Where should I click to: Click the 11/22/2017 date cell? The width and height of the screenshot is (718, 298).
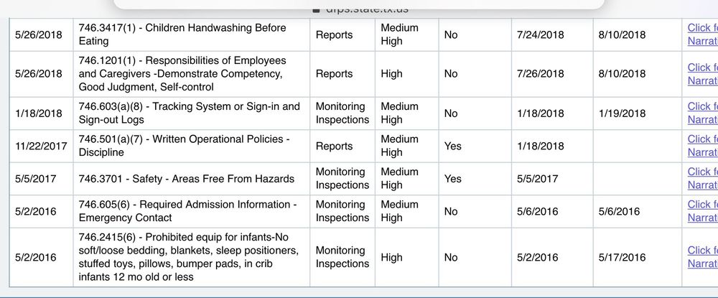click(x=40, y=146)
